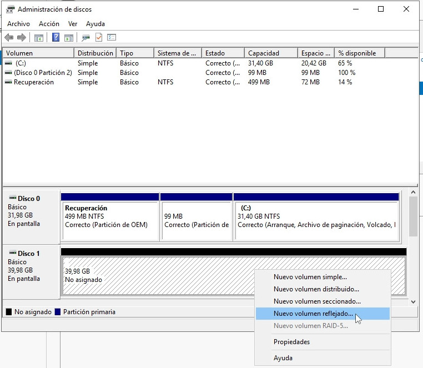Image resolution: width=423 pixels, height=368 pixels.
Task: Click the Disco 1 disk label panel
Action: [x=31, y=270]
